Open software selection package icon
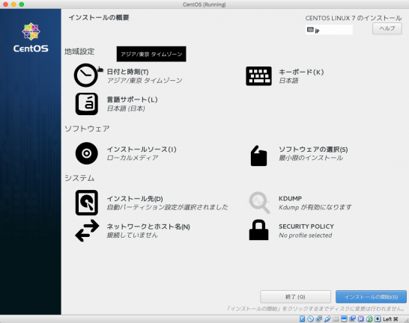The height and width of the screenshot is (323, 409). point(258,156)
